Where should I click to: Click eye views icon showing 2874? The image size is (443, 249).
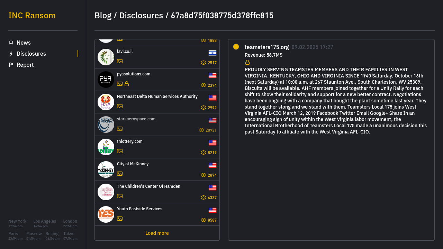coord(204,175)
